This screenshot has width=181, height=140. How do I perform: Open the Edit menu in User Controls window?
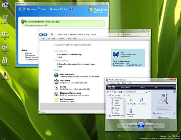[x=48, y=38]
